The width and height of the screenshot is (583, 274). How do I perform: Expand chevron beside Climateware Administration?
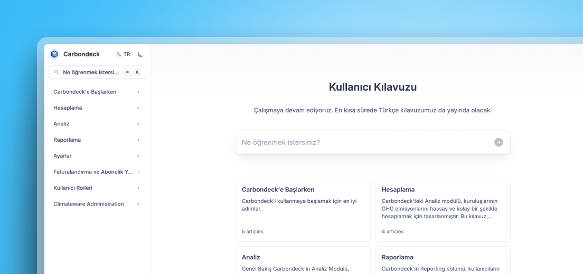(138, 204)
